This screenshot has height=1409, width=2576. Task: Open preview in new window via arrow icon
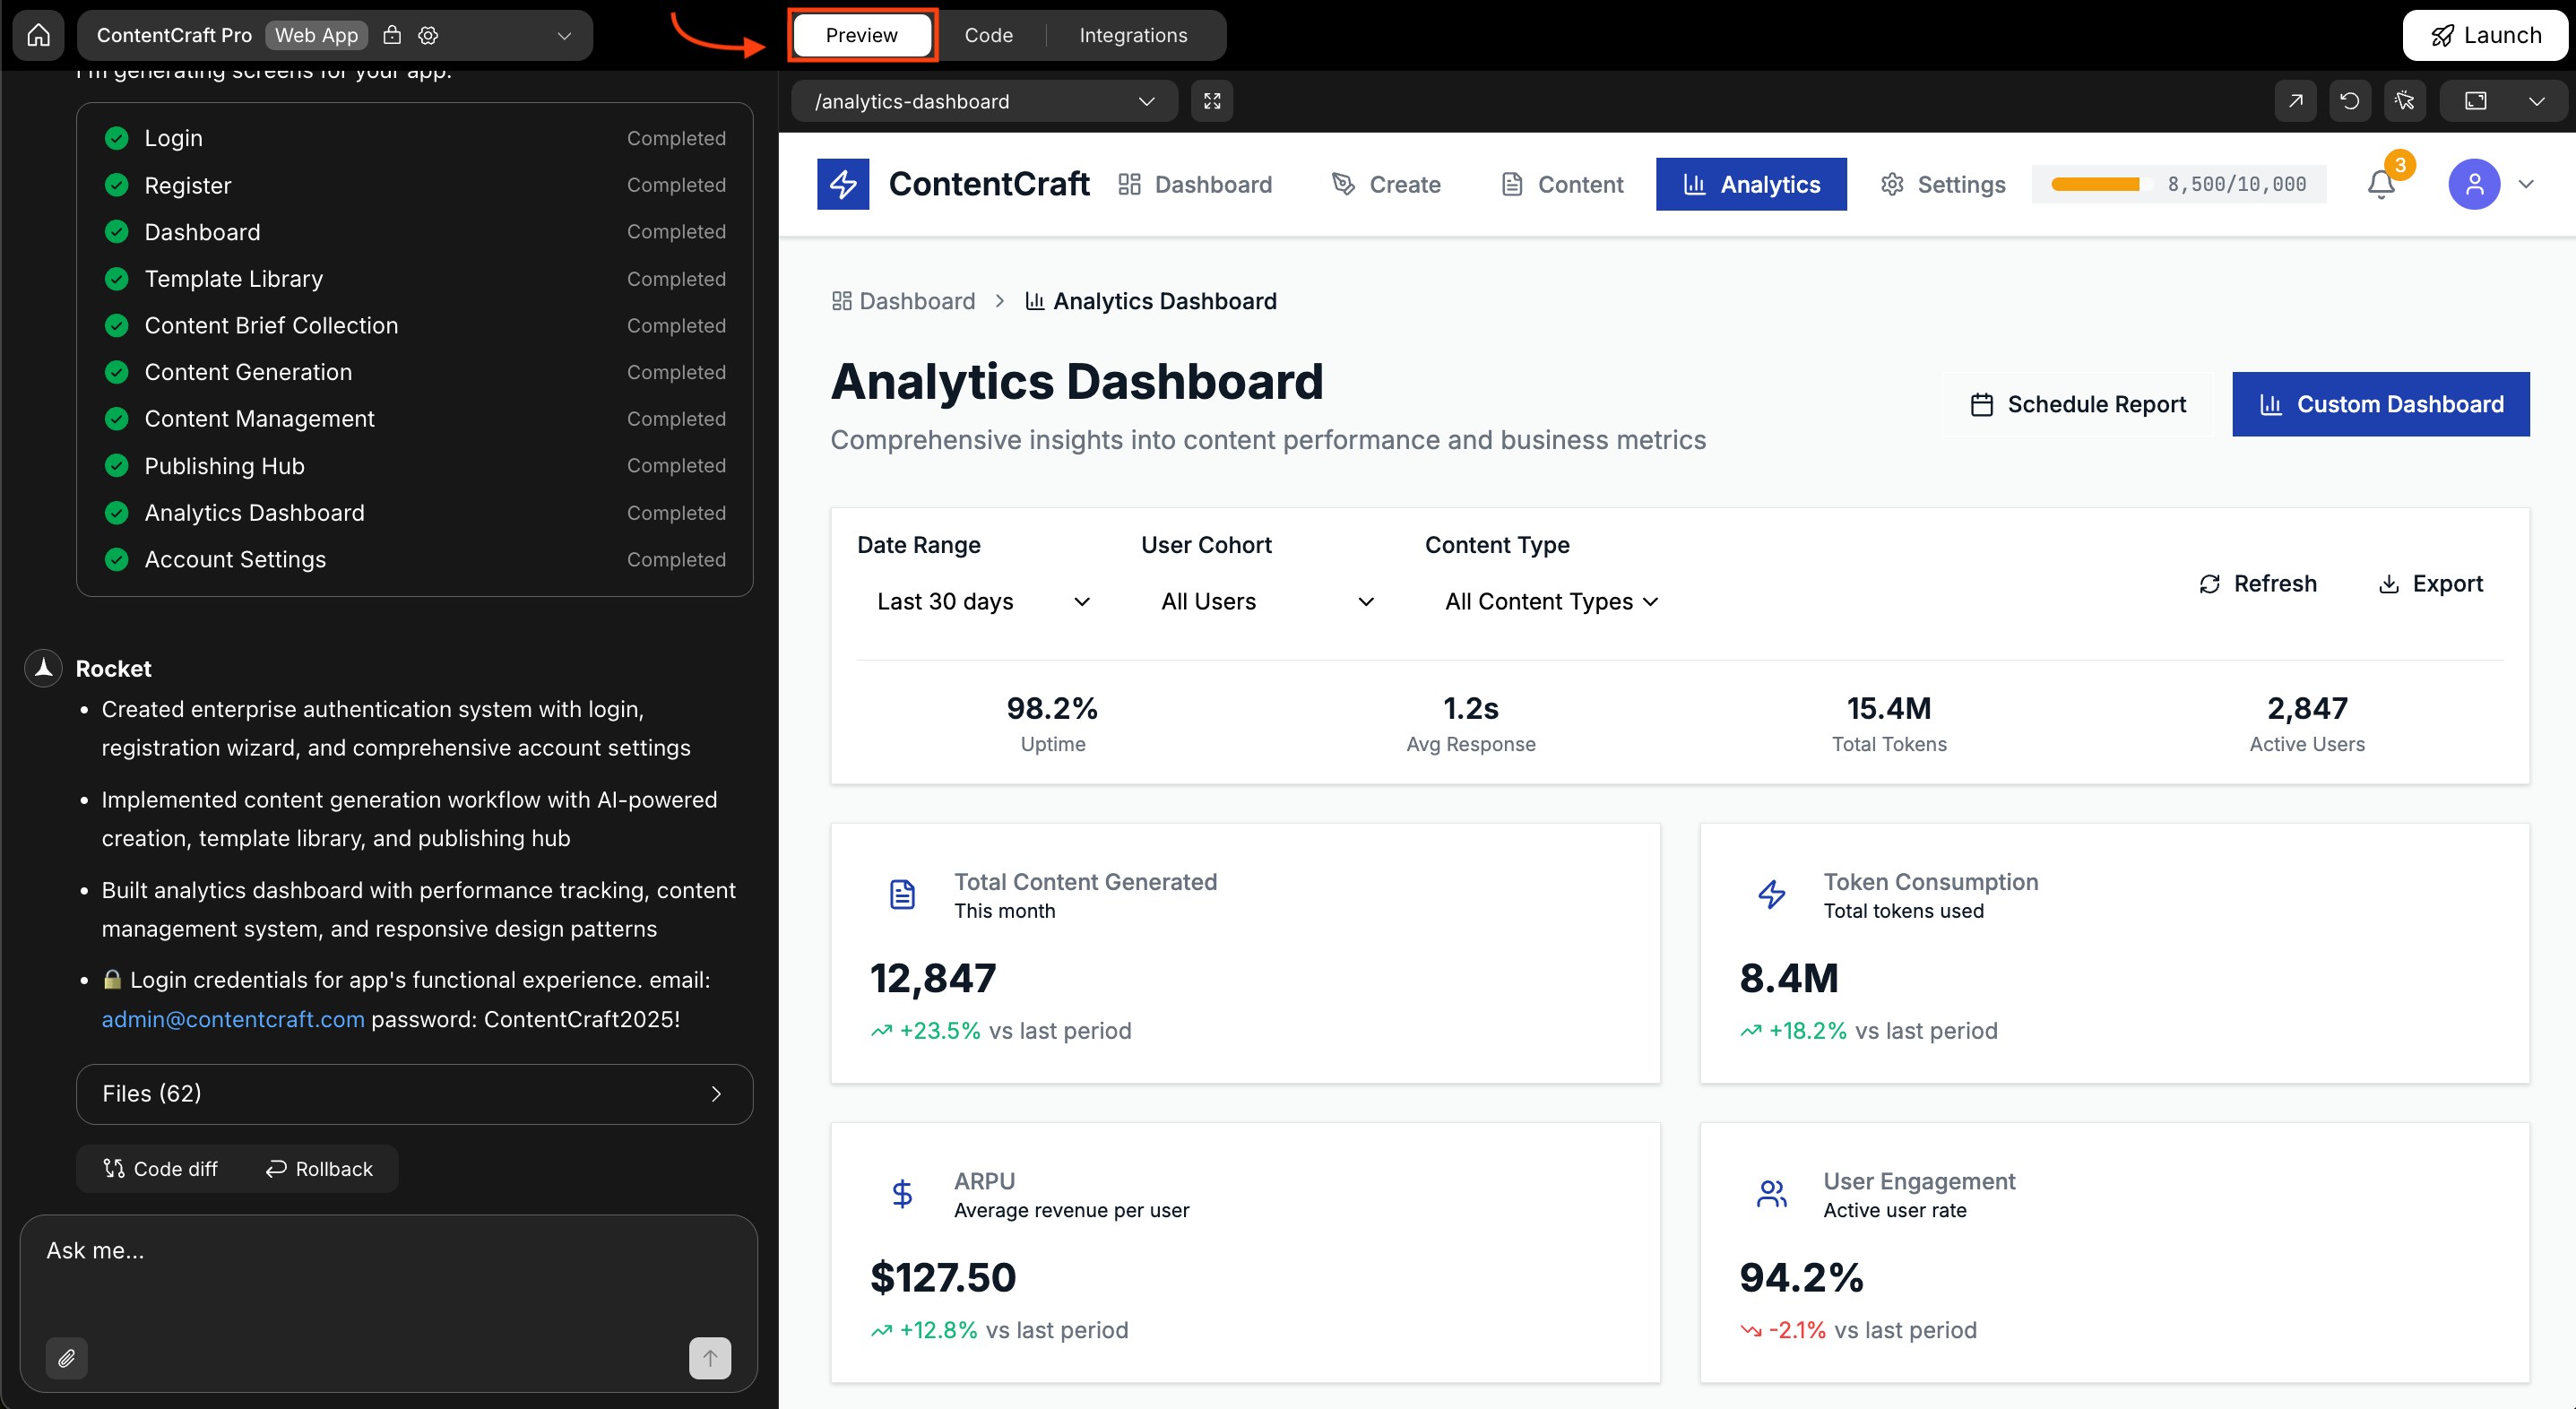click(2296, 100)
